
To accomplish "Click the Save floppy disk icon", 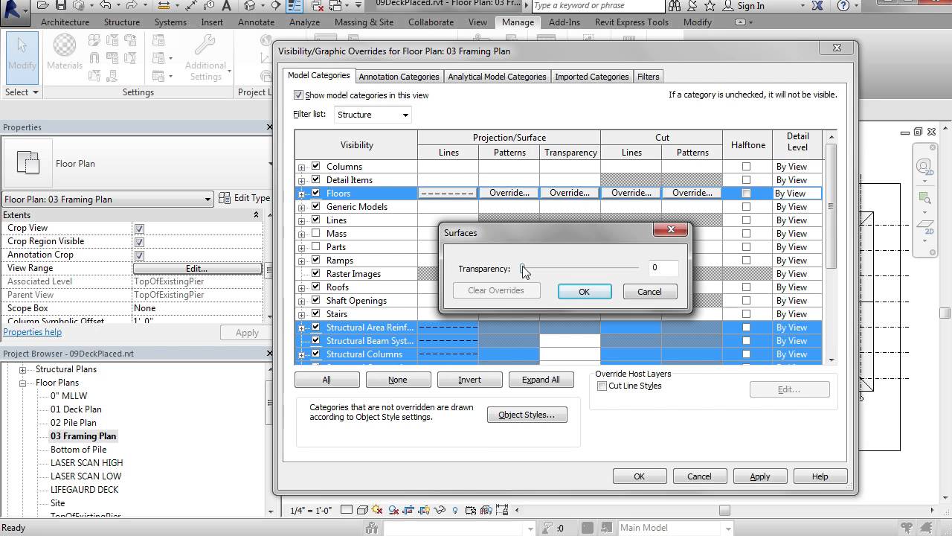I will (x=60, y=5).
